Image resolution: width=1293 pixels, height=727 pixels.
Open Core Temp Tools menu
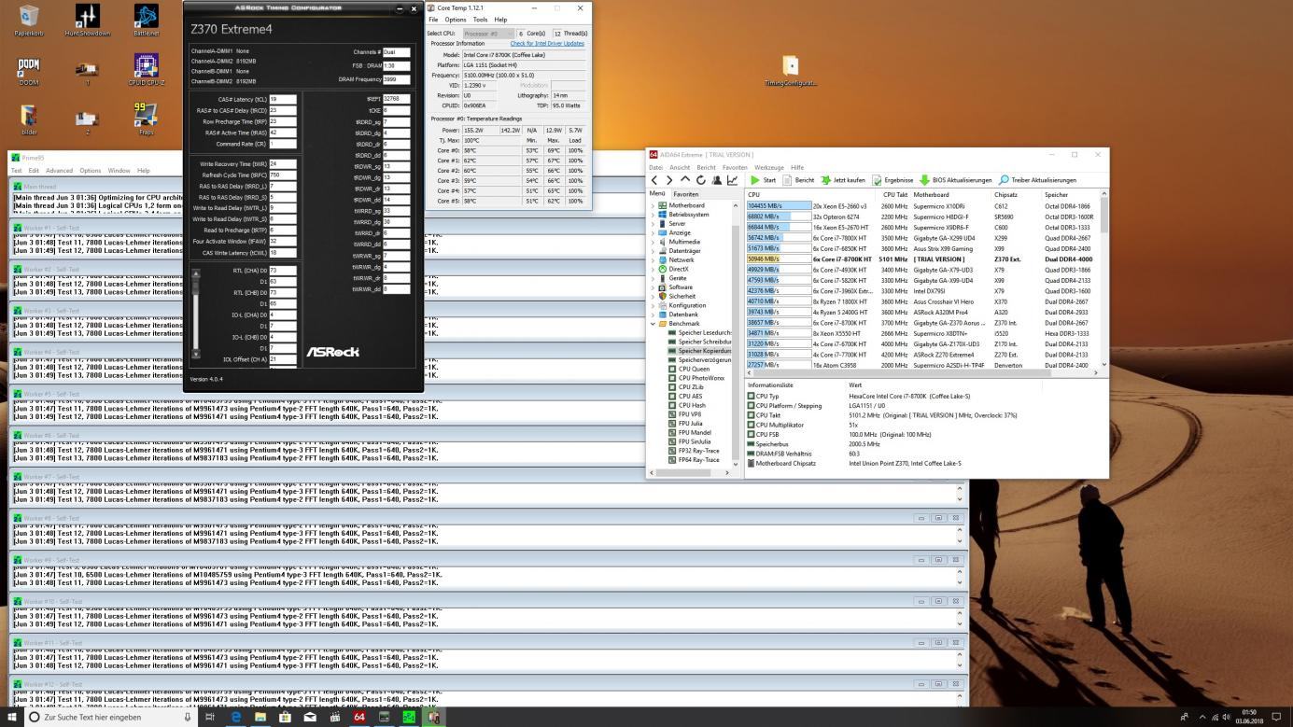480,20
